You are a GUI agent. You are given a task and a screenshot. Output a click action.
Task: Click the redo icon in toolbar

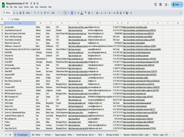tap(17, 13)
